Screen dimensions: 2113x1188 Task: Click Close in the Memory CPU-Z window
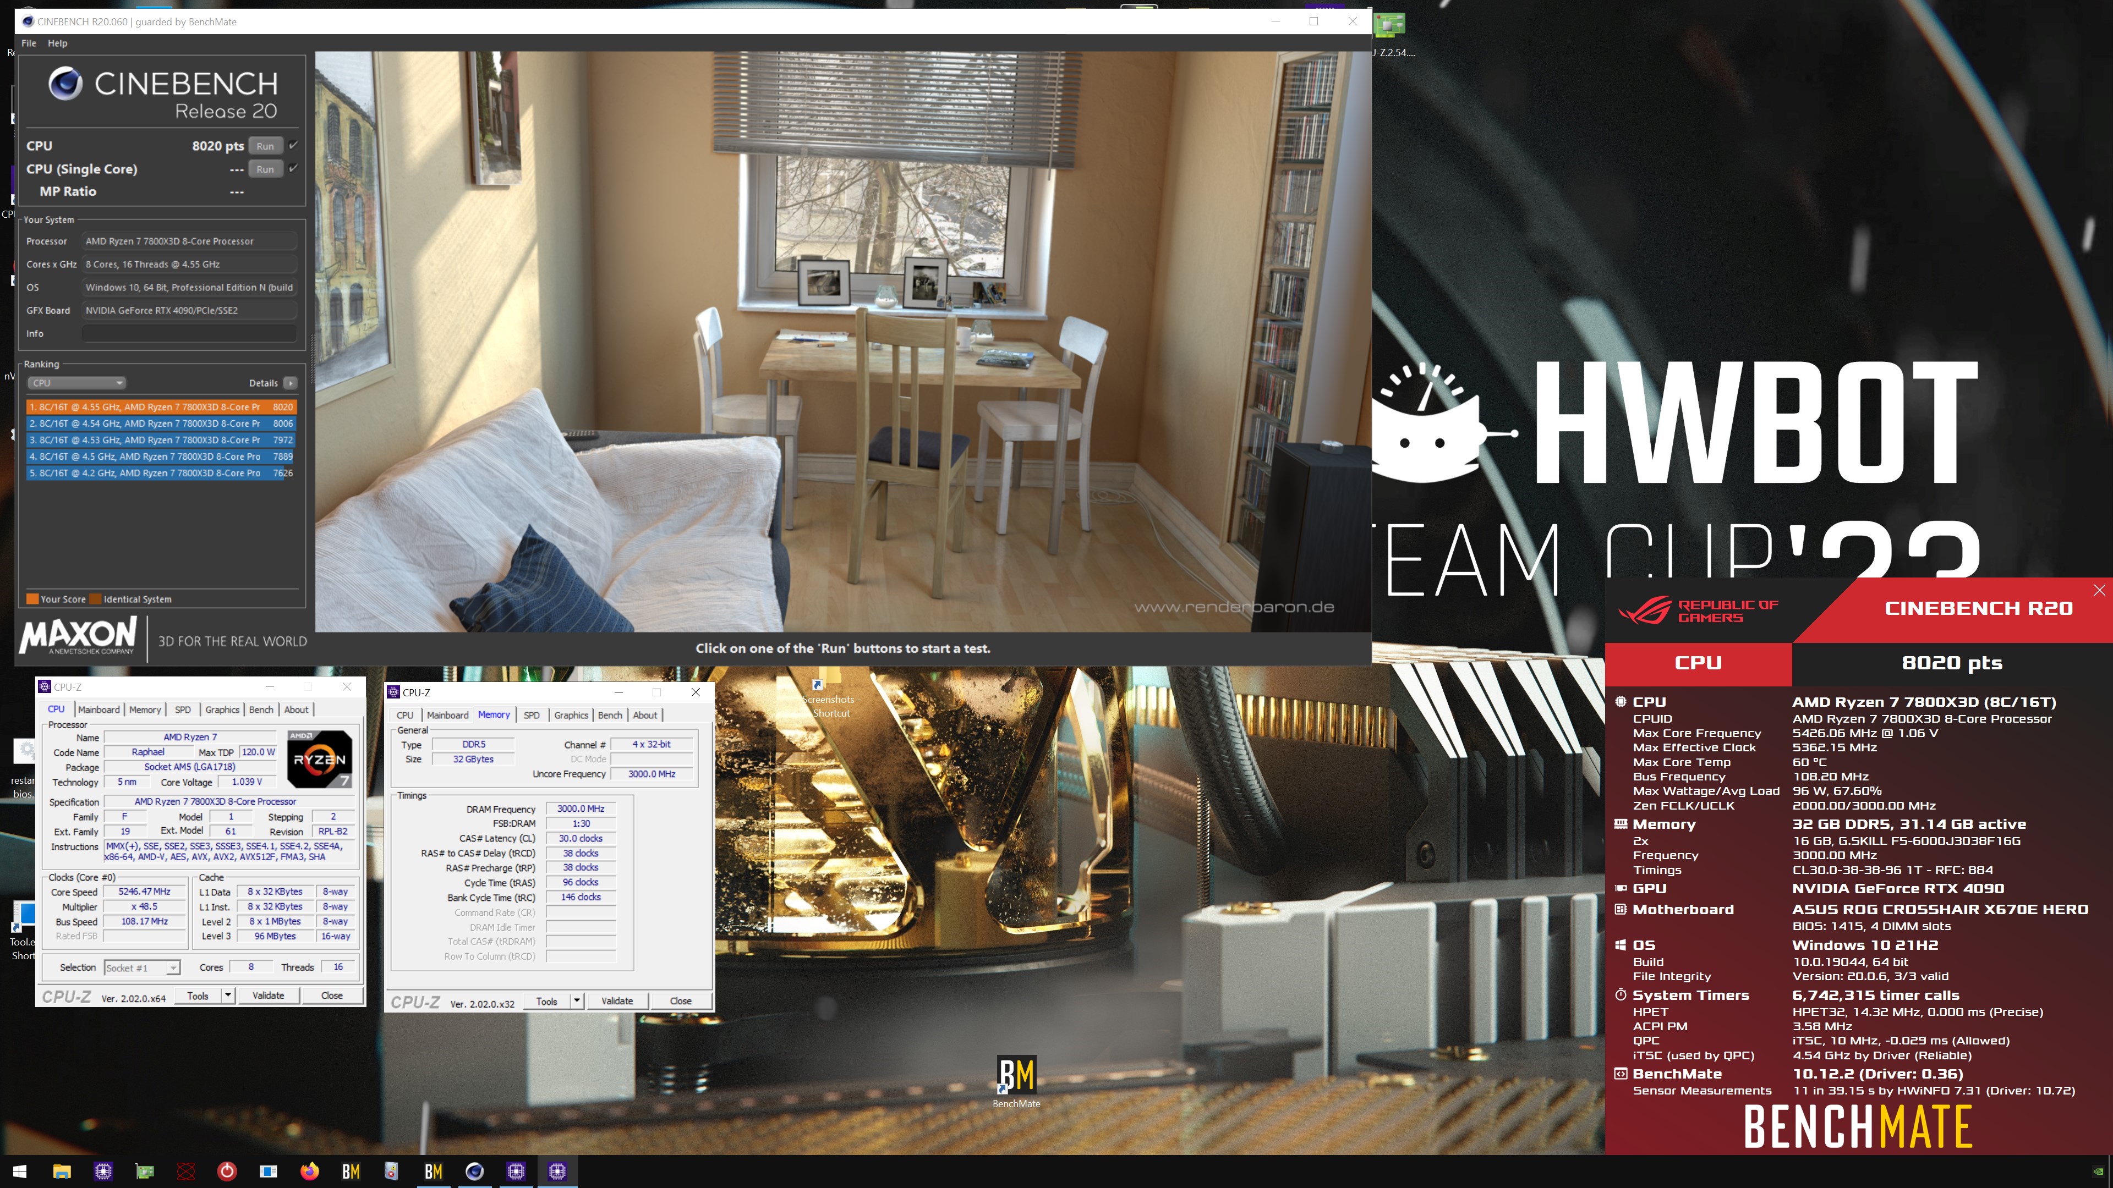tap(681, 1001)
